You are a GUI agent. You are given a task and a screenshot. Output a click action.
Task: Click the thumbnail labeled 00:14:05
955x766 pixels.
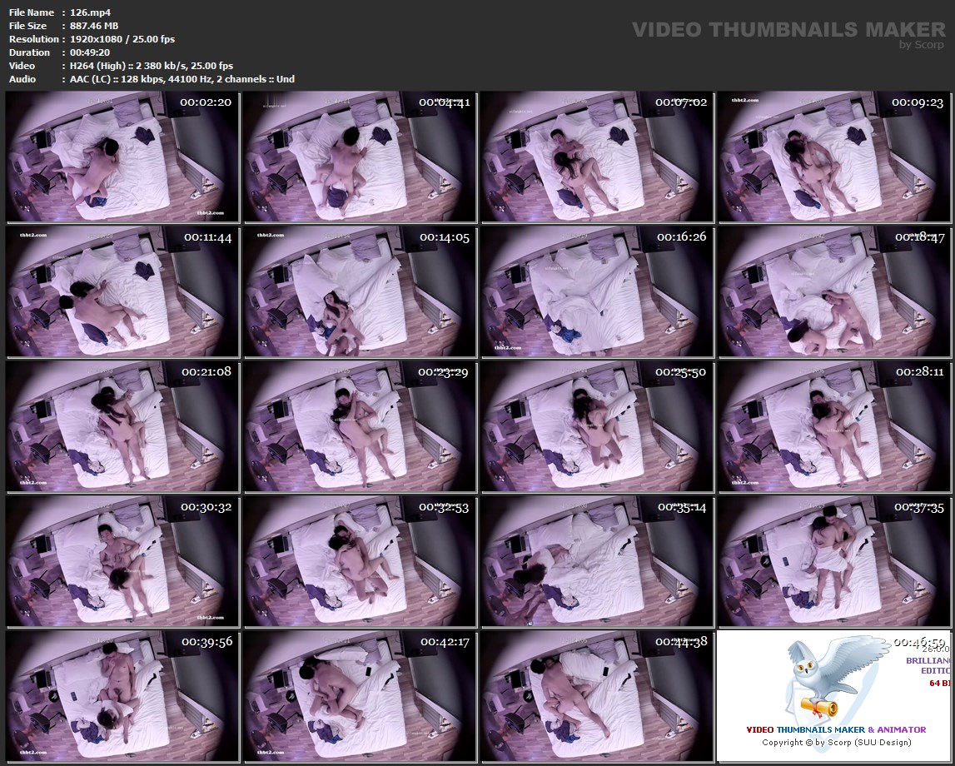click(x=360, y=291)
